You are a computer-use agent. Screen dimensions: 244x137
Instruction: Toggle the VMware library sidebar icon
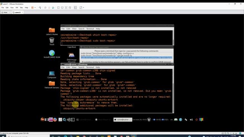pos(58,8)
